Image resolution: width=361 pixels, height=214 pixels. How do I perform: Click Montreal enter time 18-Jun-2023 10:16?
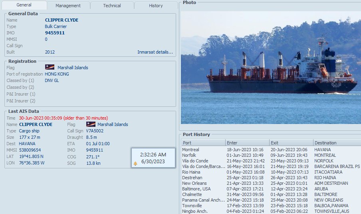[245, 150]
